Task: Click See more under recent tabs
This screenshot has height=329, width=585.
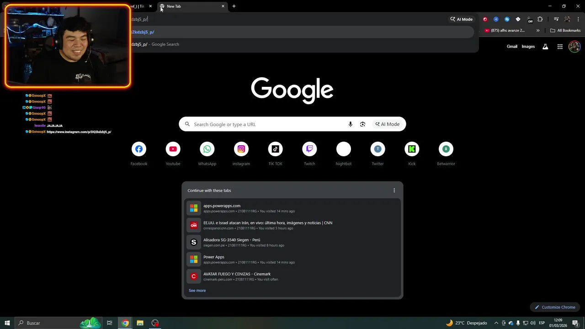Action: point(197,291)
